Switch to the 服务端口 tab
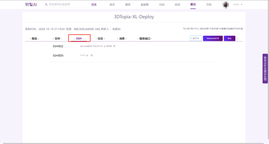Image resolution: width=269 pixels, height=144 pixels. tap(145, 39)
